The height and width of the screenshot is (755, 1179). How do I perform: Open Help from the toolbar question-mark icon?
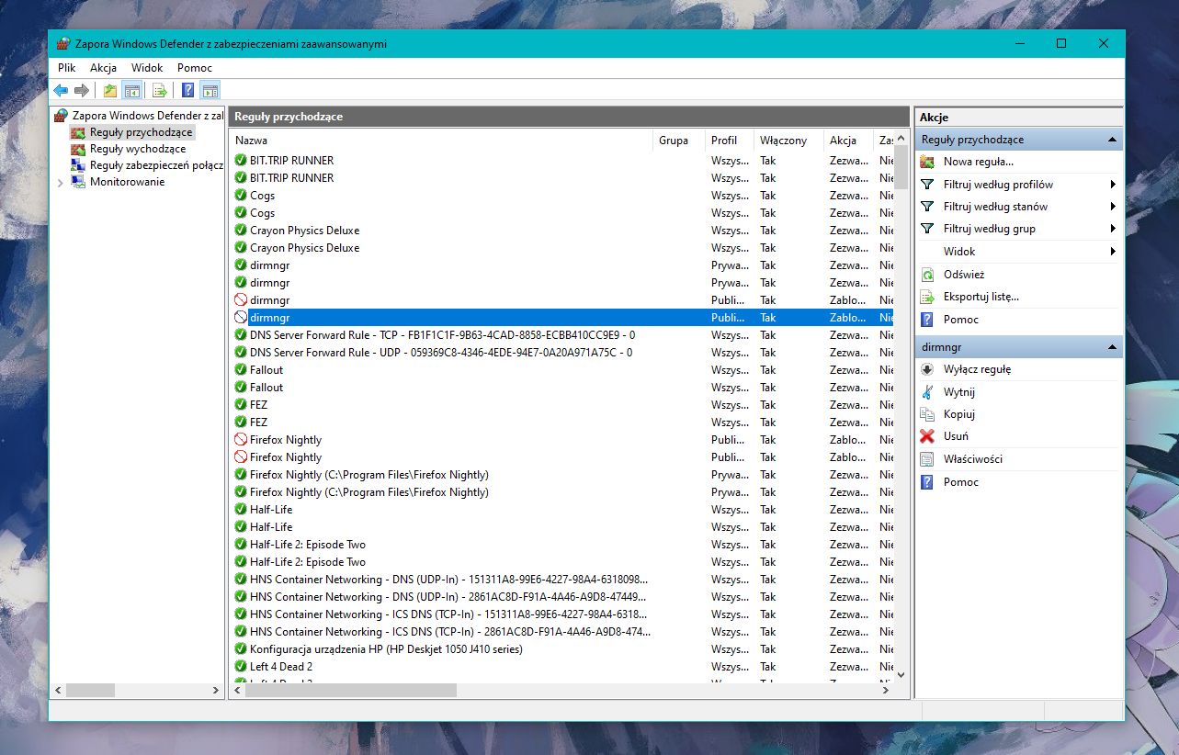point(187,90)
